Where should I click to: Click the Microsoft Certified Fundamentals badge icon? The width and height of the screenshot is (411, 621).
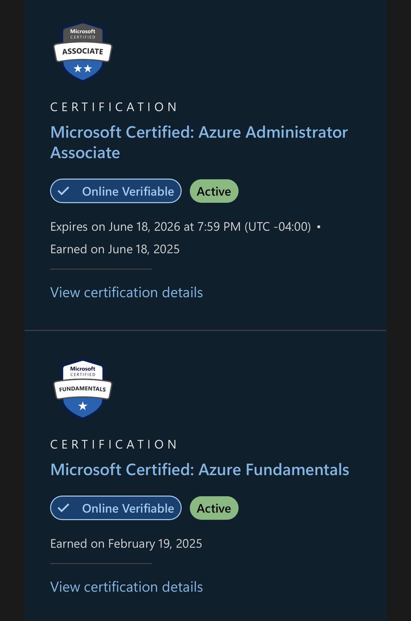point(83,389)
